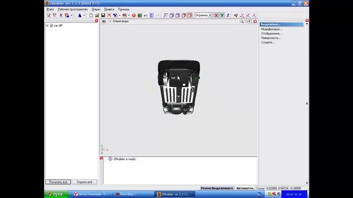Click the last axes icon on toolbar

pos(254,15)
